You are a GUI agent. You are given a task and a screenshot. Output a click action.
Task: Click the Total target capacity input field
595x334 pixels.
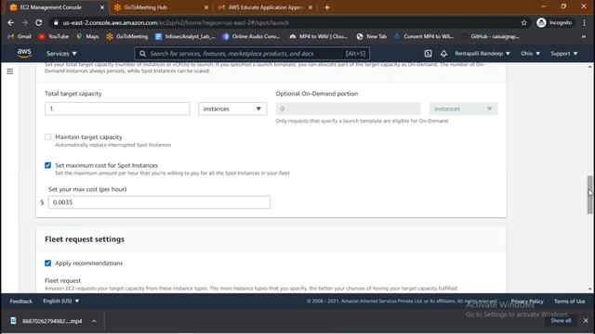click(x=117, y=109)
